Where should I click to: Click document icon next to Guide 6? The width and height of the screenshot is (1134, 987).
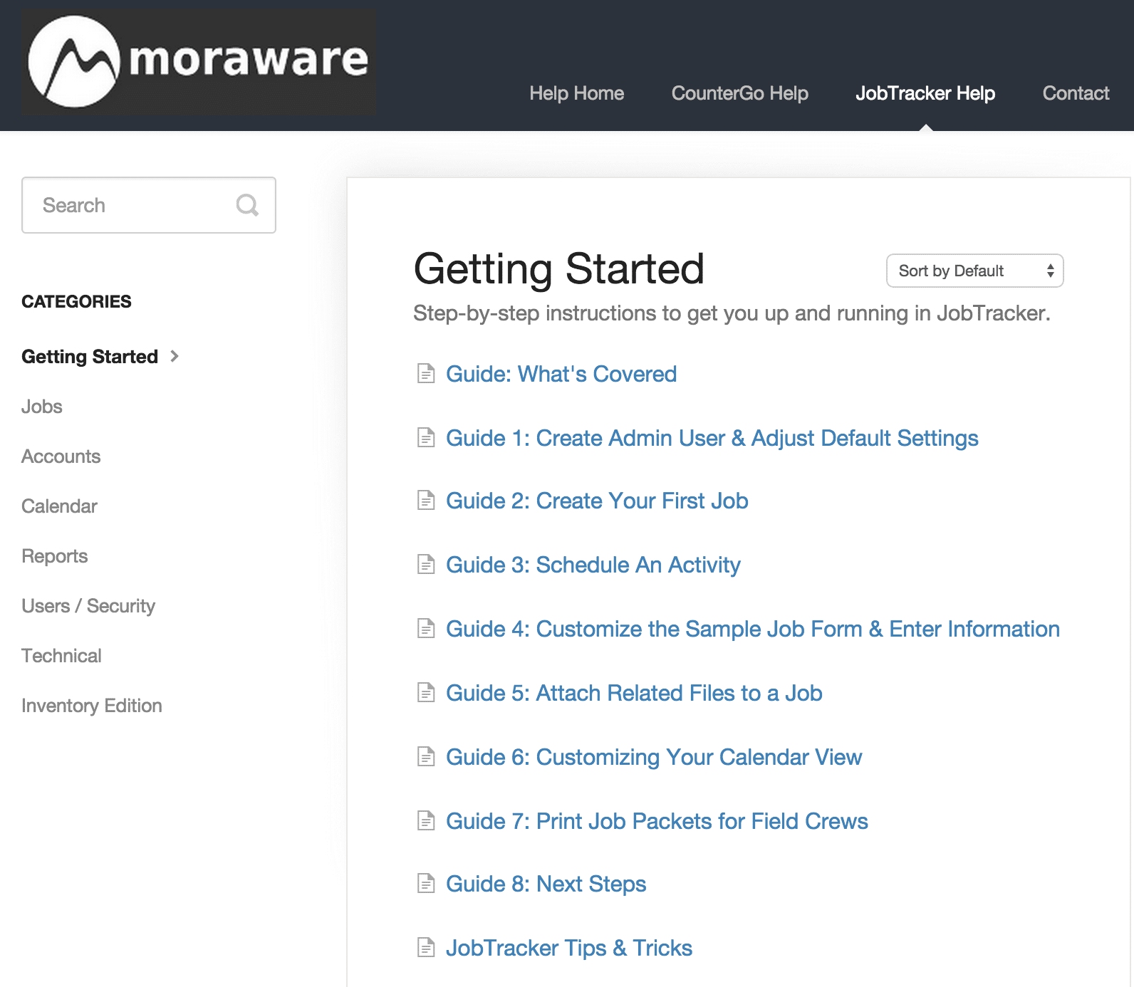pyautogui.click(x=426, y=757)
